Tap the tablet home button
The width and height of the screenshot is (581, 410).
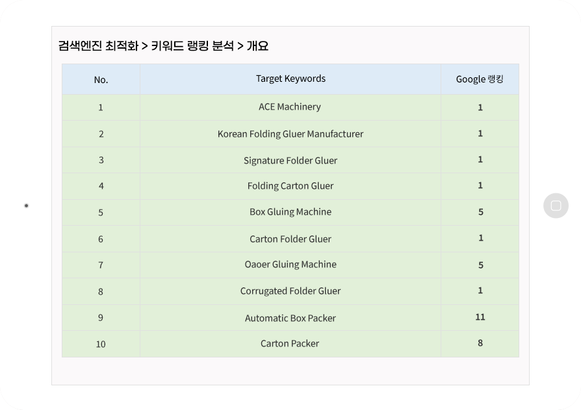pyautogui.click(x=556, y=206)
